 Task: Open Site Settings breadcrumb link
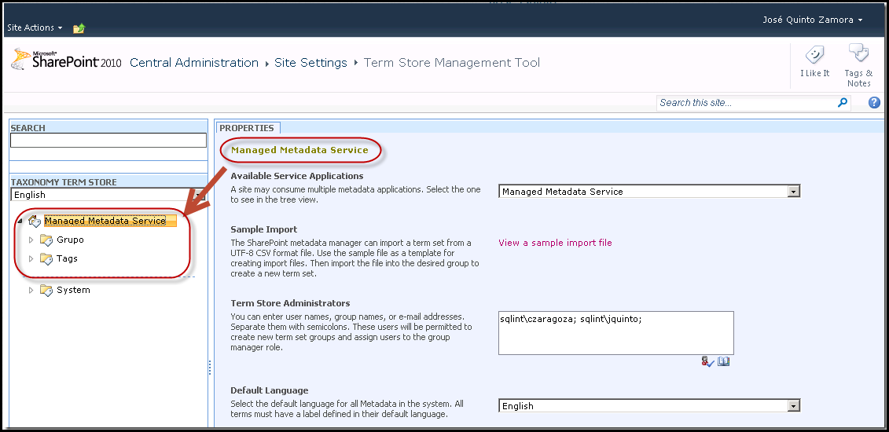[x=310, y=63]
